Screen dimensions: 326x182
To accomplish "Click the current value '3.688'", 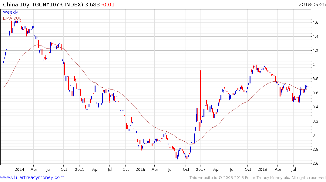I will 92,5.
